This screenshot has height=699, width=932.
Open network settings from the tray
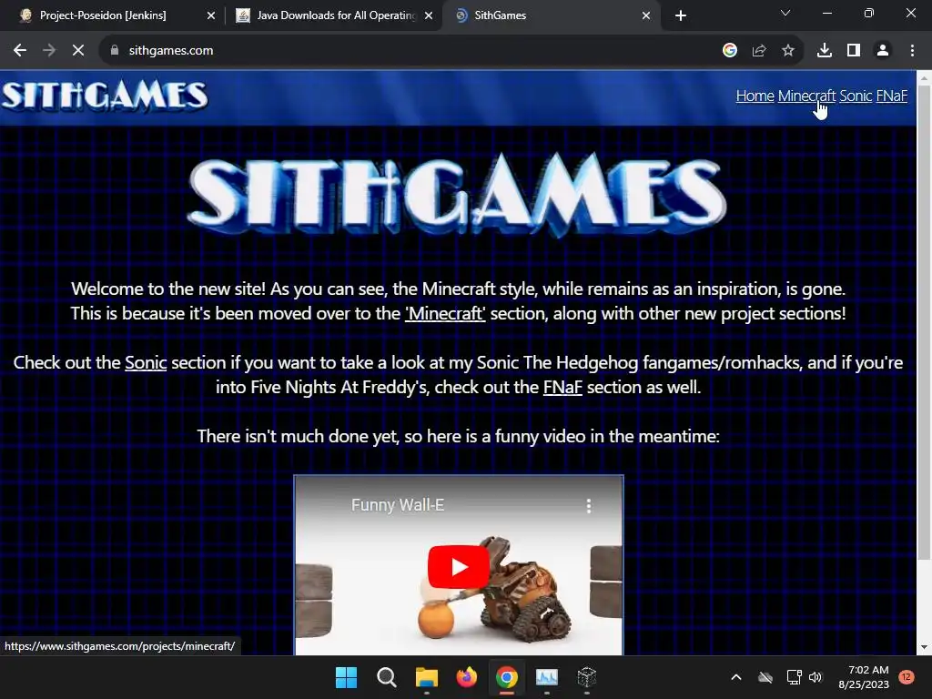794,677
